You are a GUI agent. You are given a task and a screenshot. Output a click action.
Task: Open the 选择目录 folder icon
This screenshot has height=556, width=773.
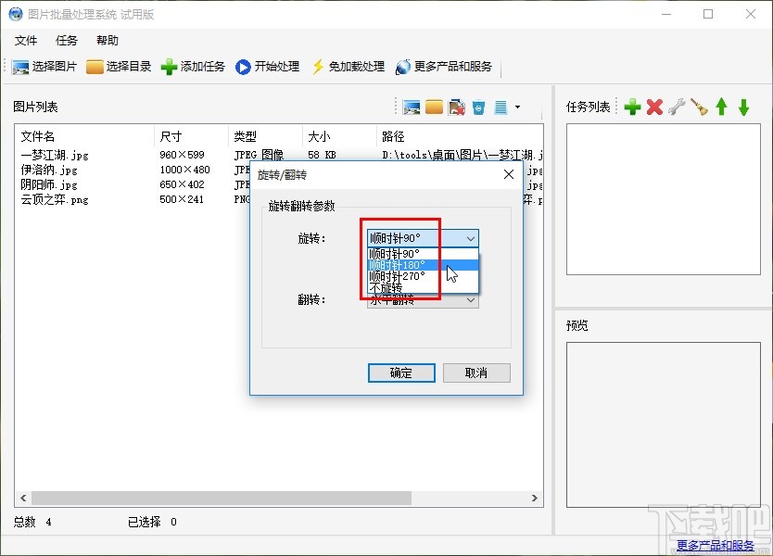coord(95,66)
